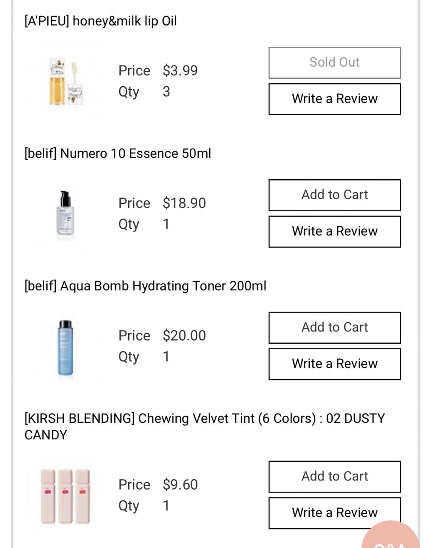This screenshot has height=548, width=431.
Task: Open the Chewing Velvet Tint product picture
Action: click(66, 496)
